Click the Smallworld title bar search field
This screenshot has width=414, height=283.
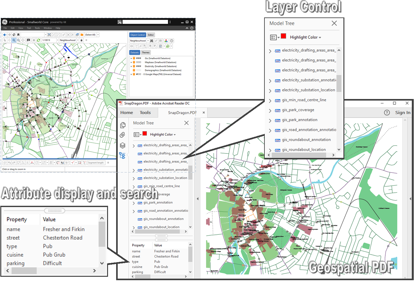click(145, 22)
